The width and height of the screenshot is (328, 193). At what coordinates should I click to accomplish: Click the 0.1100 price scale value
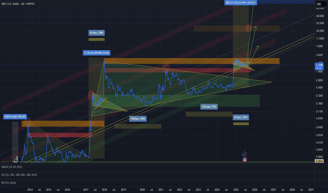click(x=320, y=112)
